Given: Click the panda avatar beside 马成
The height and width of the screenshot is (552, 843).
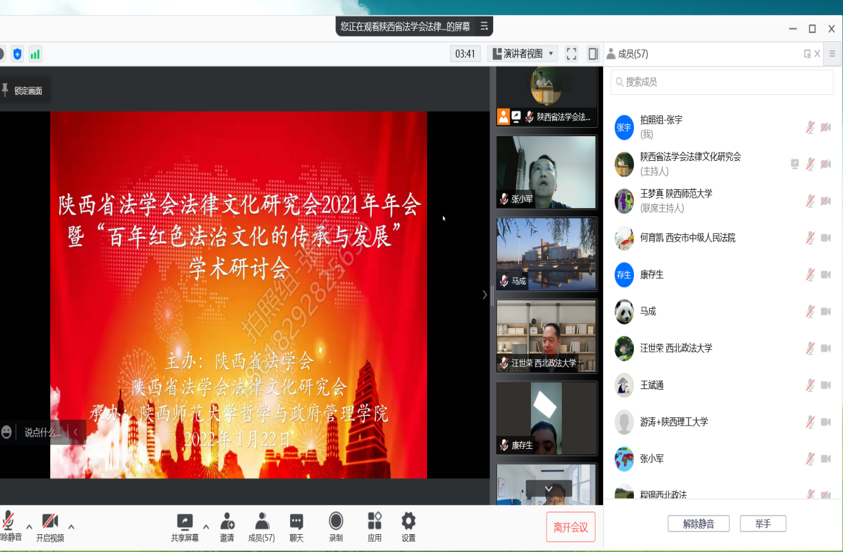Looking at the screenshot, I should [624, 311].
